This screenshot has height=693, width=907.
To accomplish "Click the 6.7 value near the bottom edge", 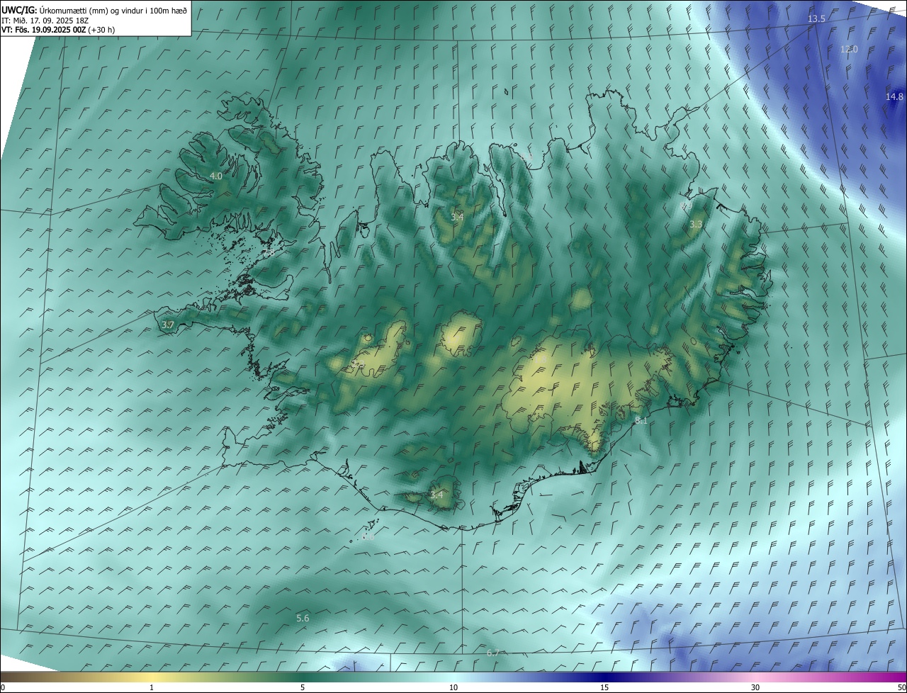I will 493,653.
